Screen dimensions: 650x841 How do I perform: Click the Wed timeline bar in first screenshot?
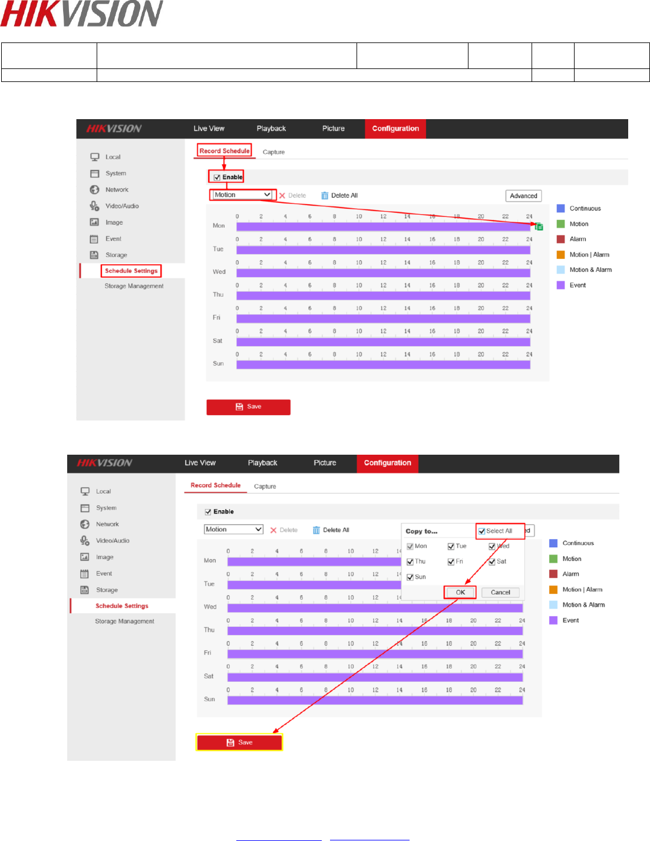point(383,272)
